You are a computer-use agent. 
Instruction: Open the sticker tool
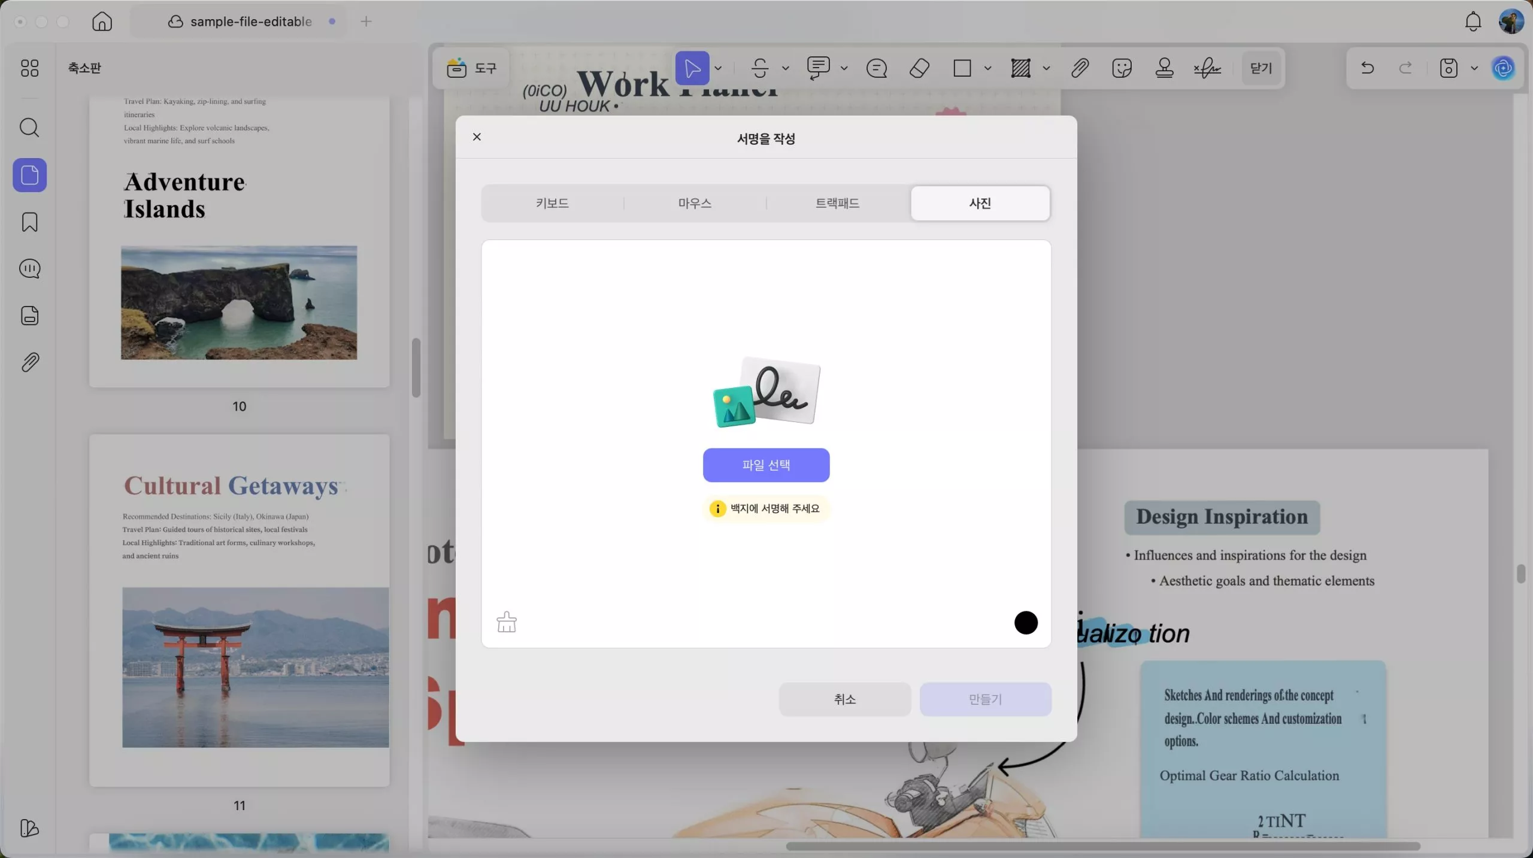[x=1122, y=68]
